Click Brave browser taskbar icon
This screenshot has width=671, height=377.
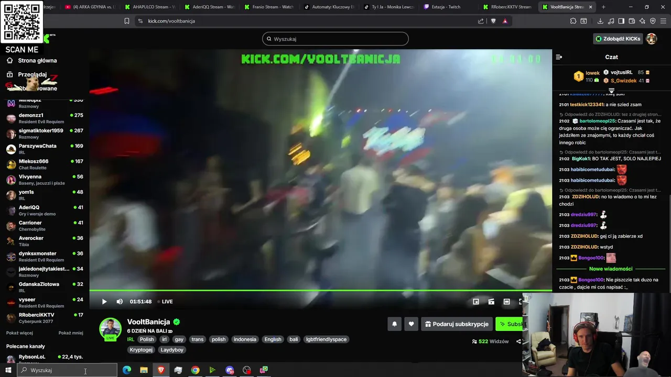click(x=161, y=370)
